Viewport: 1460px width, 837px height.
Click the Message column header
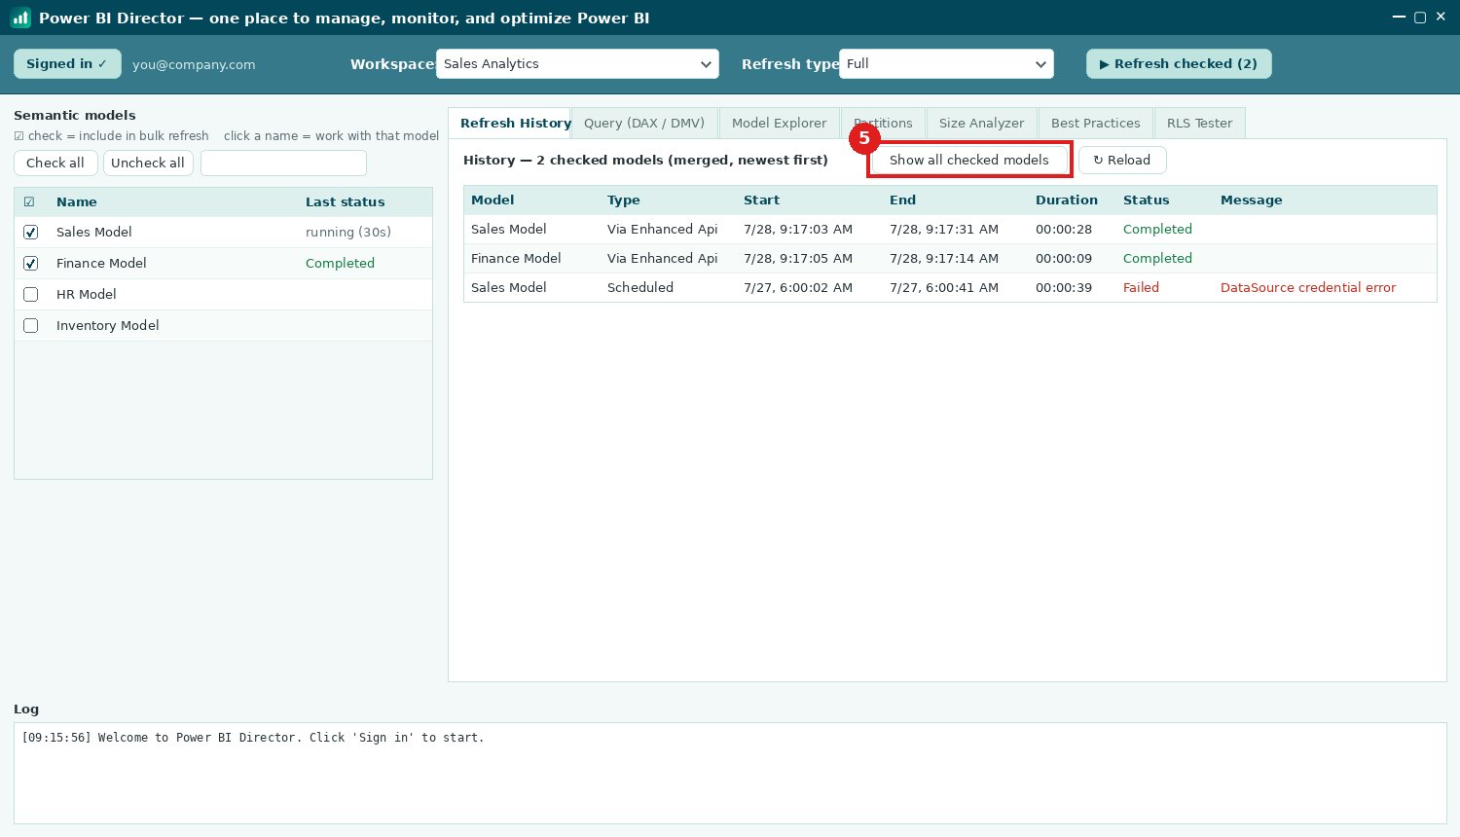[1251, 200]
